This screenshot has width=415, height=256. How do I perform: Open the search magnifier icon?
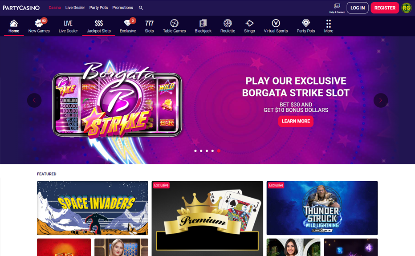click(141, 8)
